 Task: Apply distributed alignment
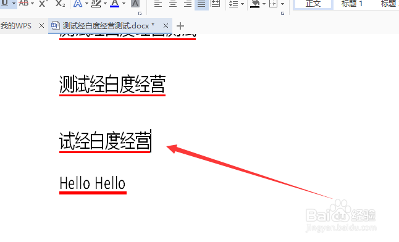coord(216,3)
